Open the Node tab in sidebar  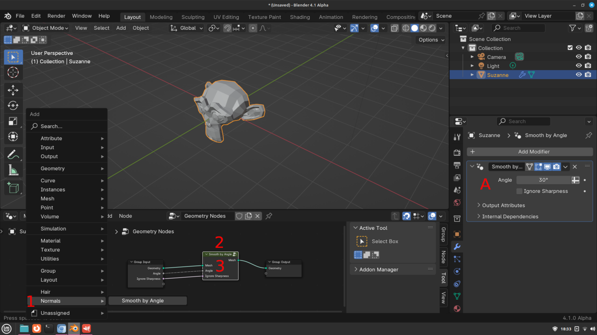point(443,257)
